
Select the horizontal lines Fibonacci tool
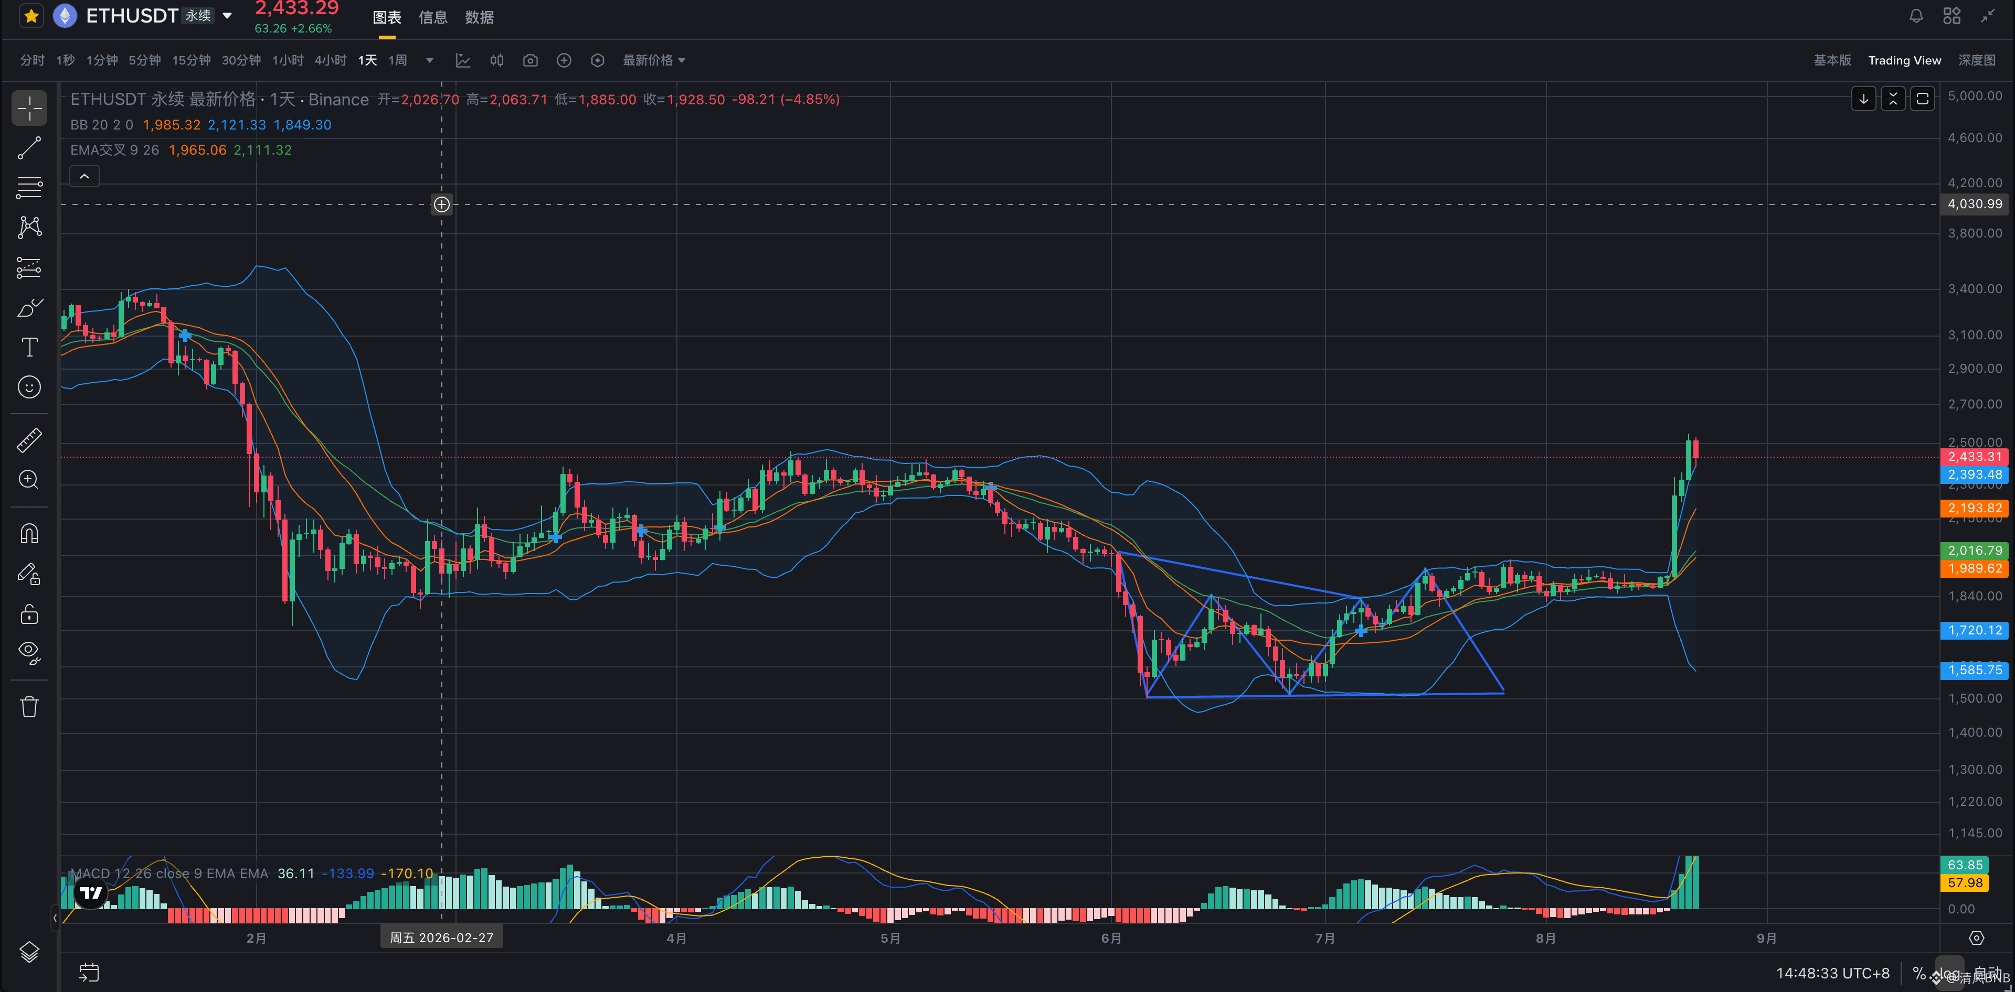29,188
